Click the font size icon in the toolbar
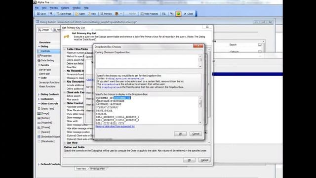The width and height of the screenshot is (316, 178). pyautogui.click(x=171, y=14)
